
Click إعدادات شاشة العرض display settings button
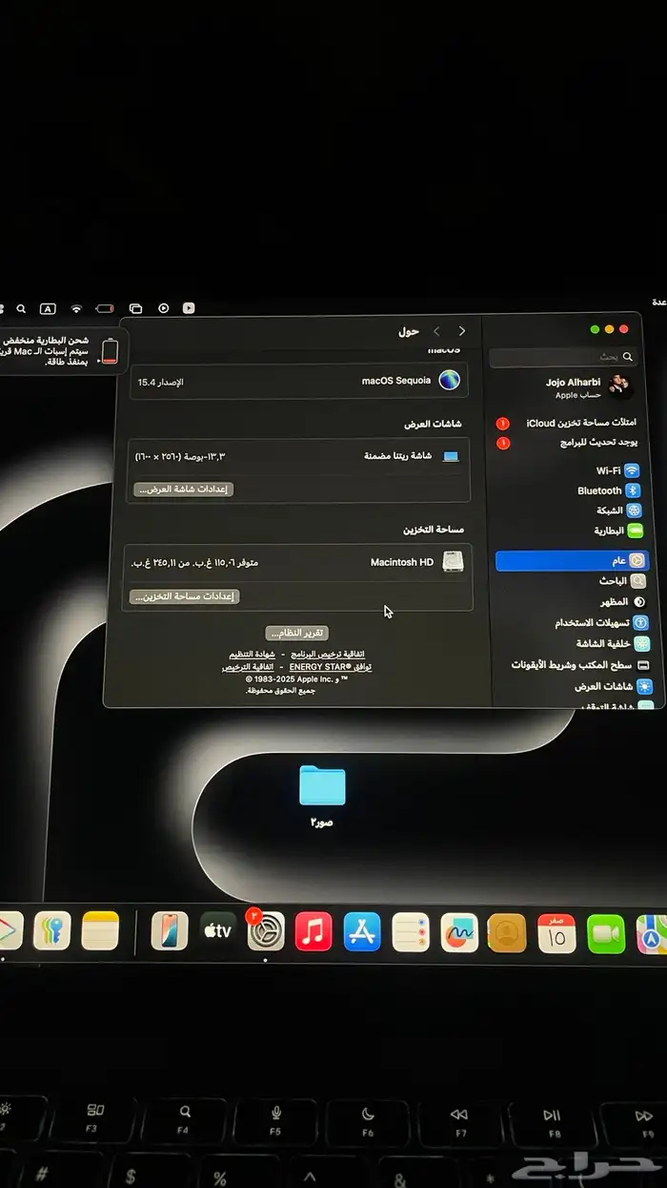pyautogui.click(x=184, y=489)
